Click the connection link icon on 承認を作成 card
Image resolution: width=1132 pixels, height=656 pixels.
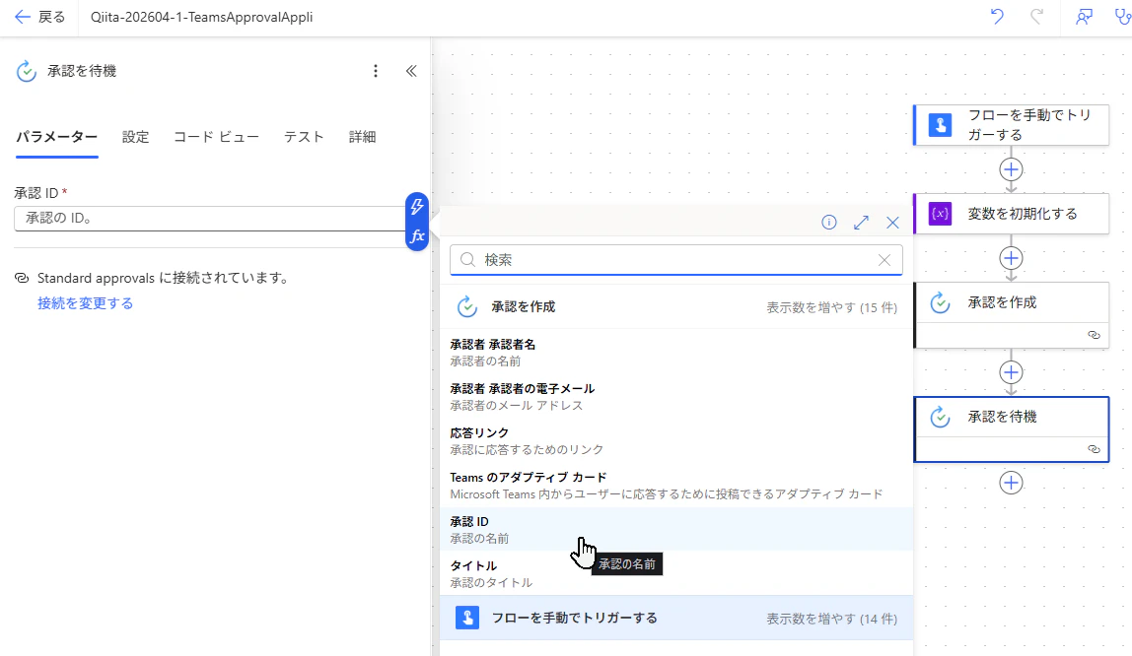pos(1094,335)
